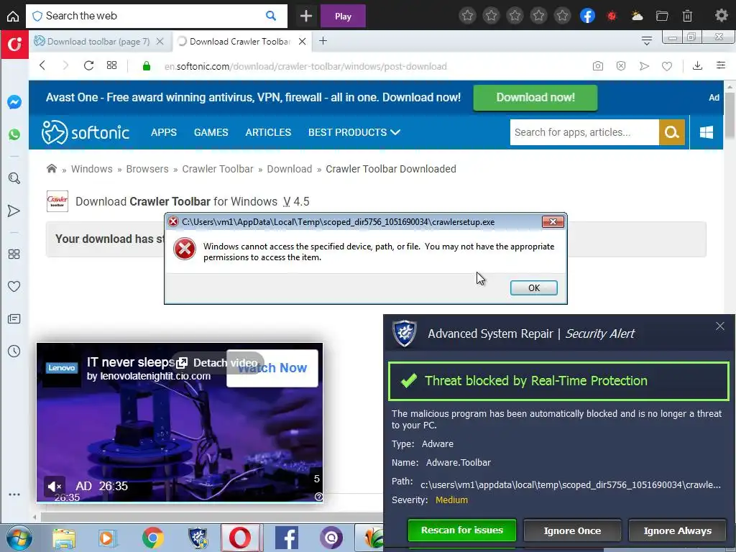
Task: Open the downloads arrow icon
Action: (697, 65)
